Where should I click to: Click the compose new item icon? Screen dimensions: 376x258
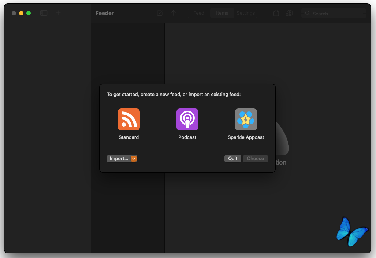coord(160,13)
